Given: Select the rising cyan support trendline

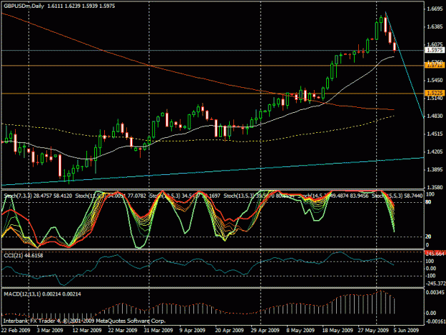Looking at the screenshot, I should coord(213,171).
